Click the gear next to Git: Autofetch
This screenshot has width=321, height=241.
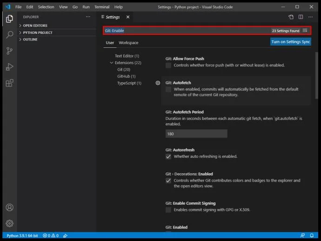158,83
